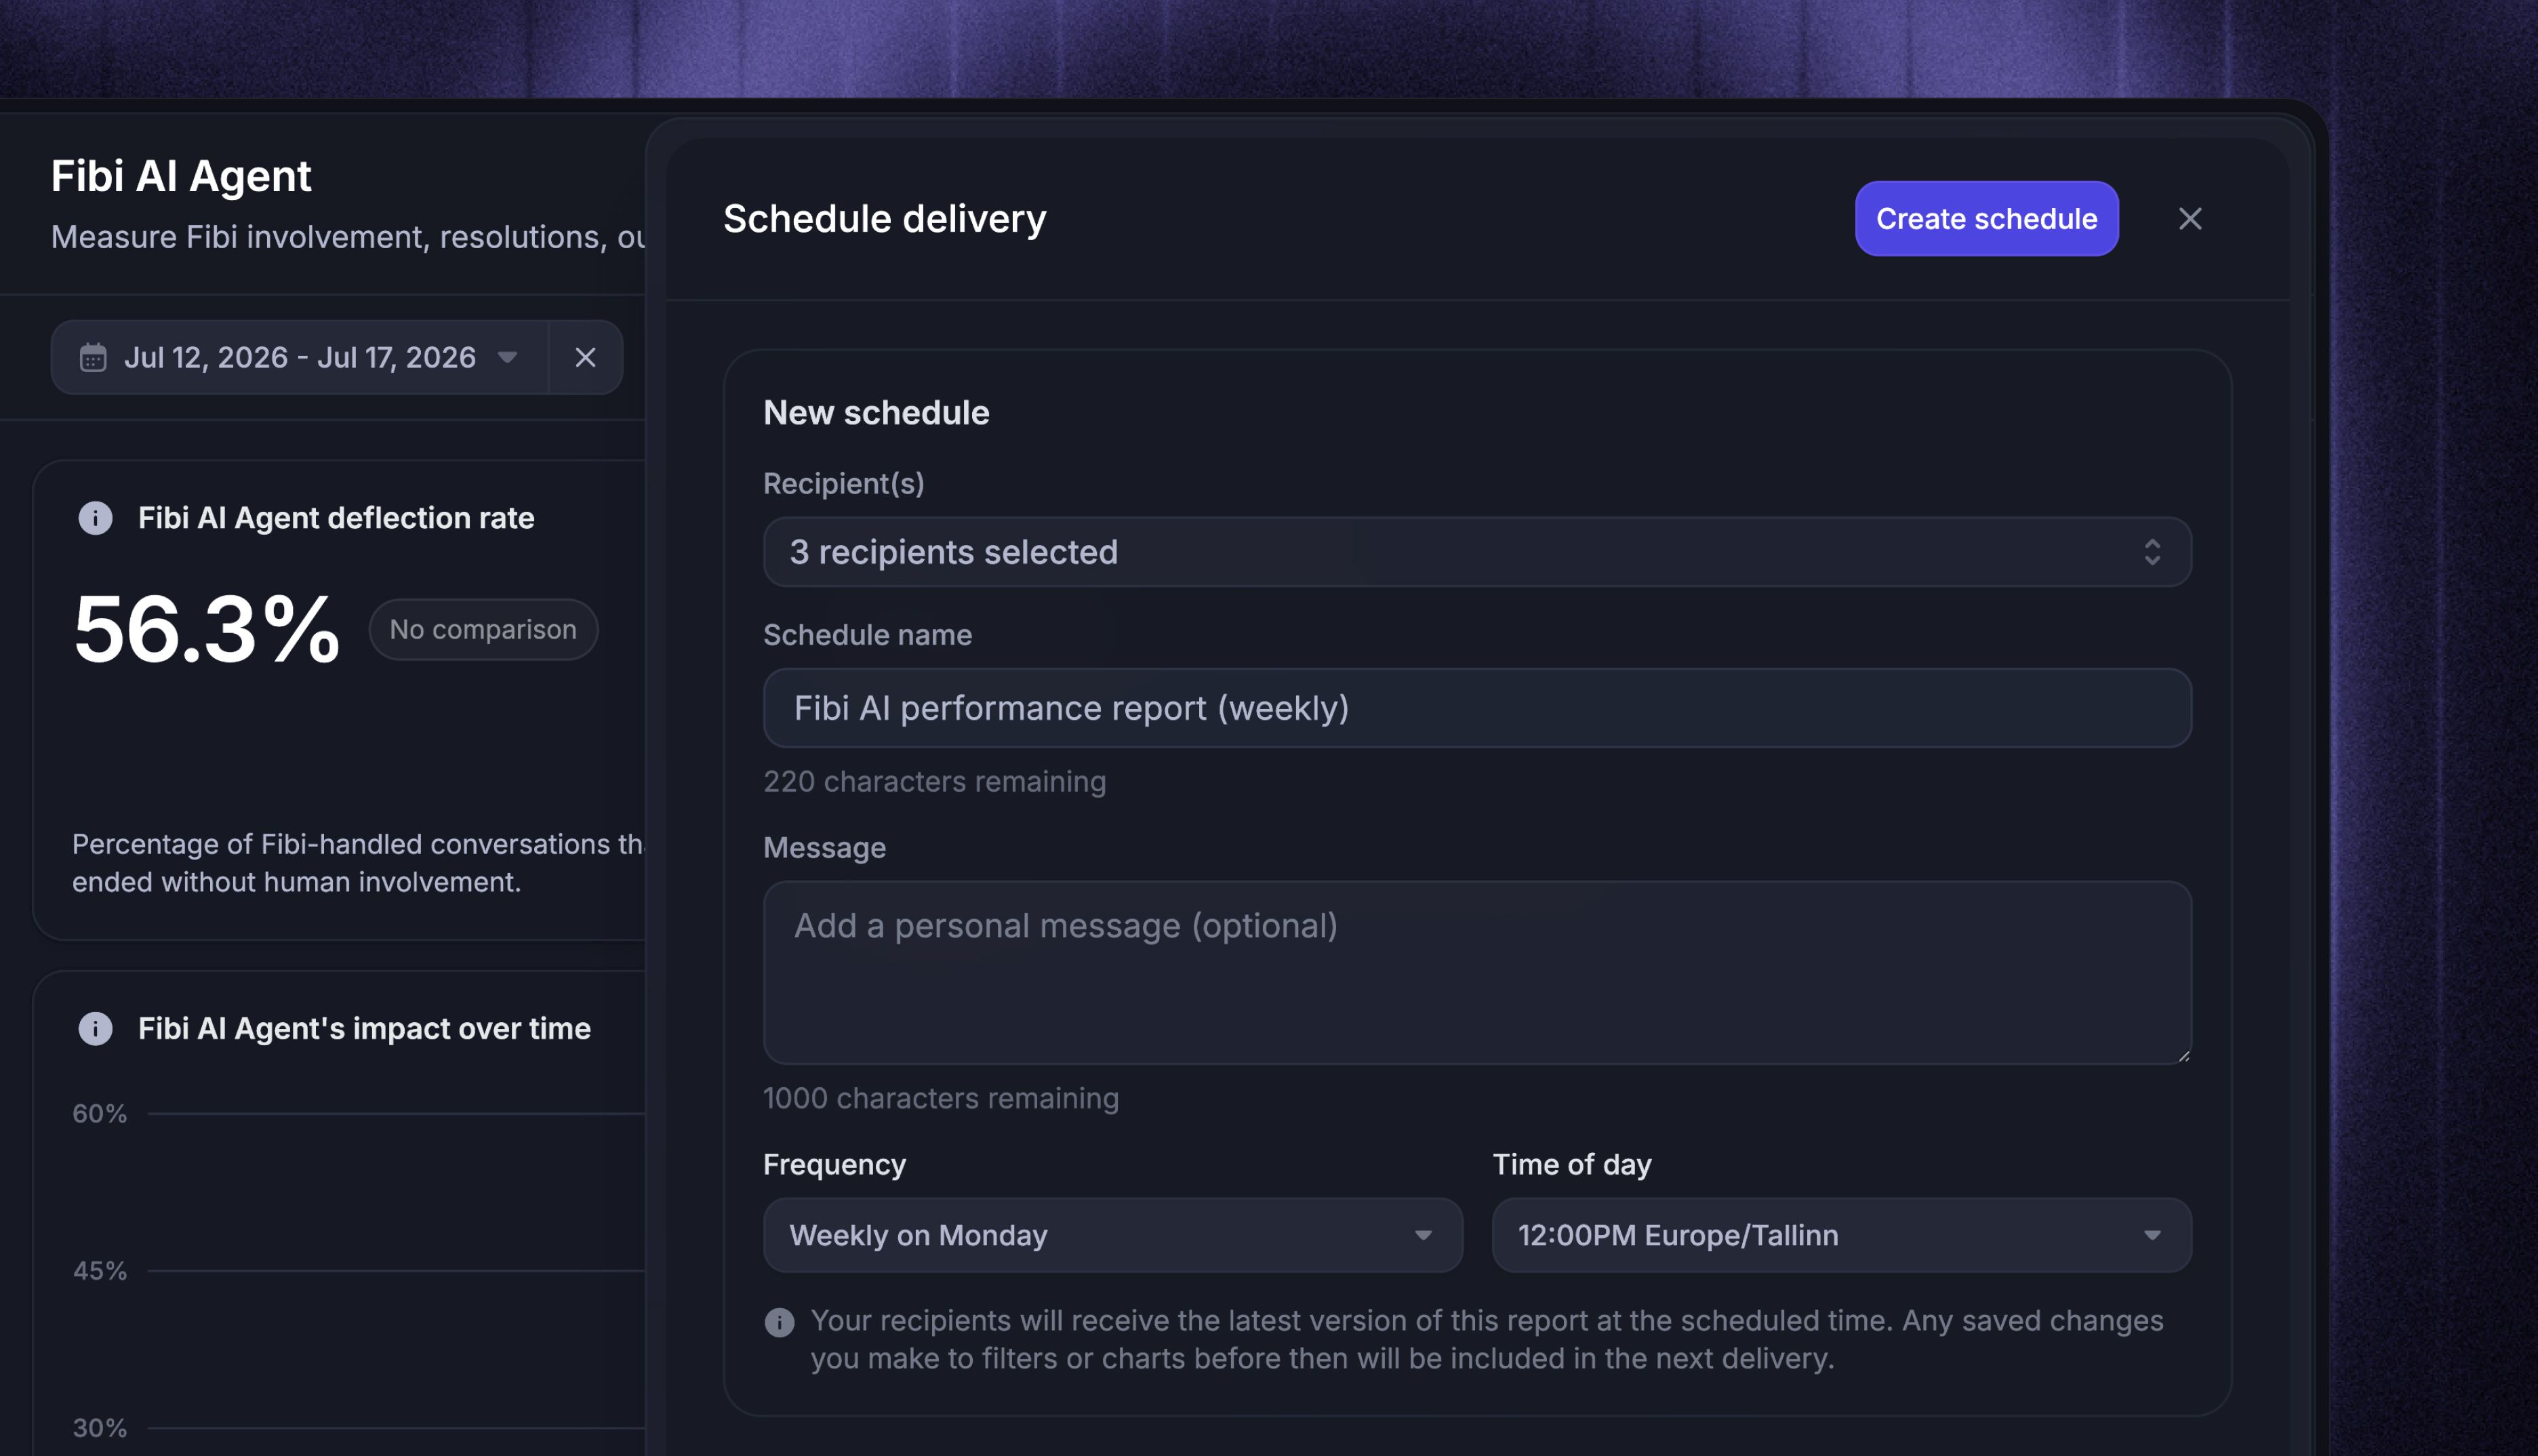The image size is (2538, 1456).
Task: Click the Schedule name input field
Action: (1477, 708)
